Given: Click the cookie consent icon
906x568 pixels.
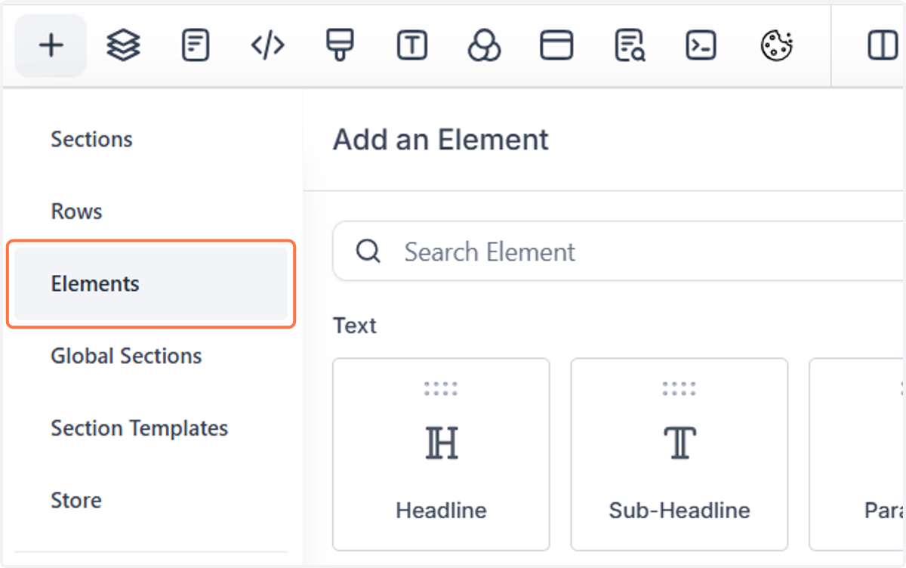Looking at the screenshot, I should coord(776,46).
